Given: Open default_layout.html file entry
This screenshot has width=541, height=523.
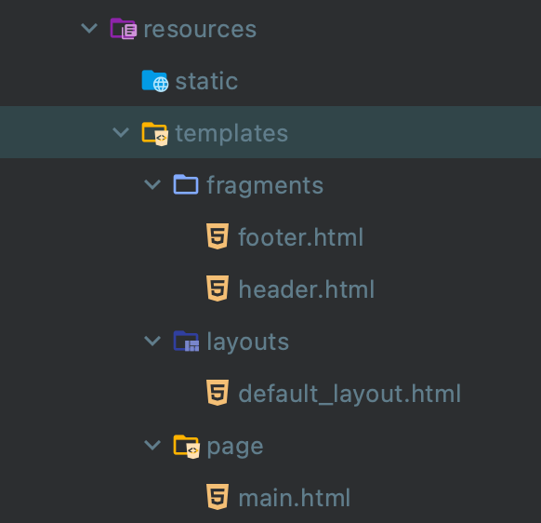Looking at the screenshot, I should pyautogui.click(x=350, y=395).
